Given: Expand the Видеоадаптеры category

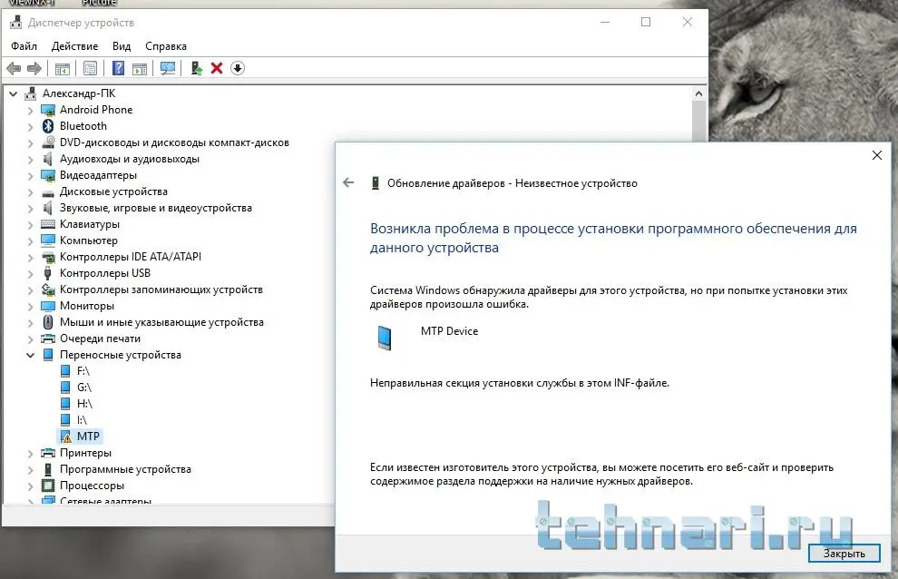Looking at the screenshot, I should point(30,175).
